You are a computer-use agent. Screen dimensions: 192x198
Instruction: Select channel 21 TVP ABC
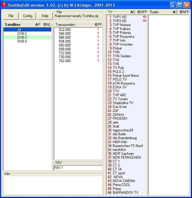click(127, 95)
